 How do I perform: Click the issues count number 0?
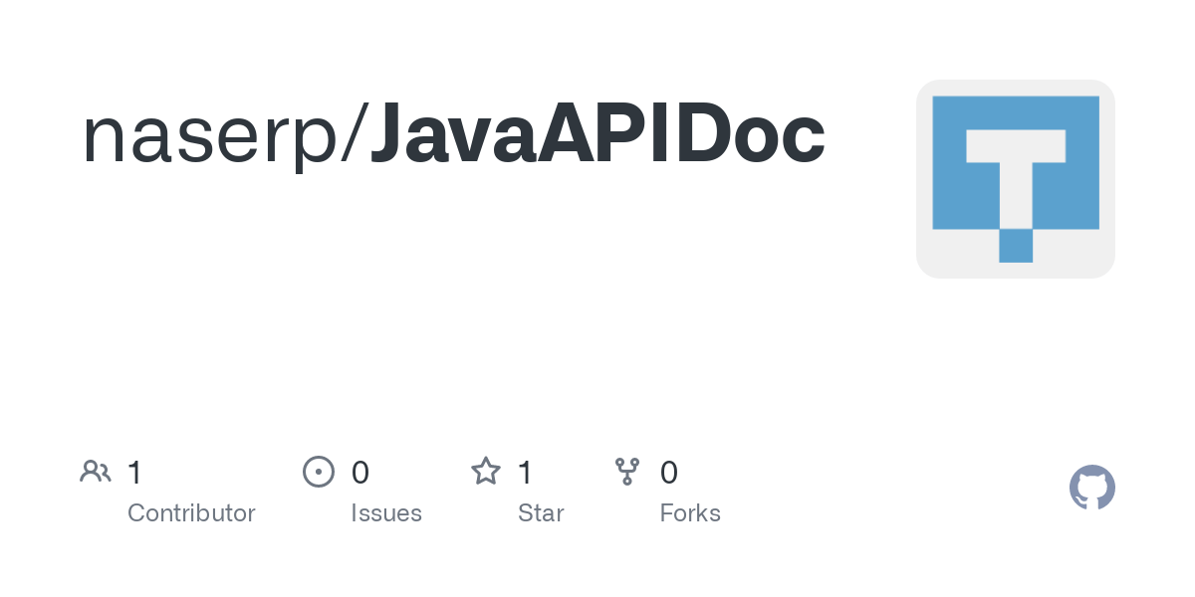click(x=360, y=473)
